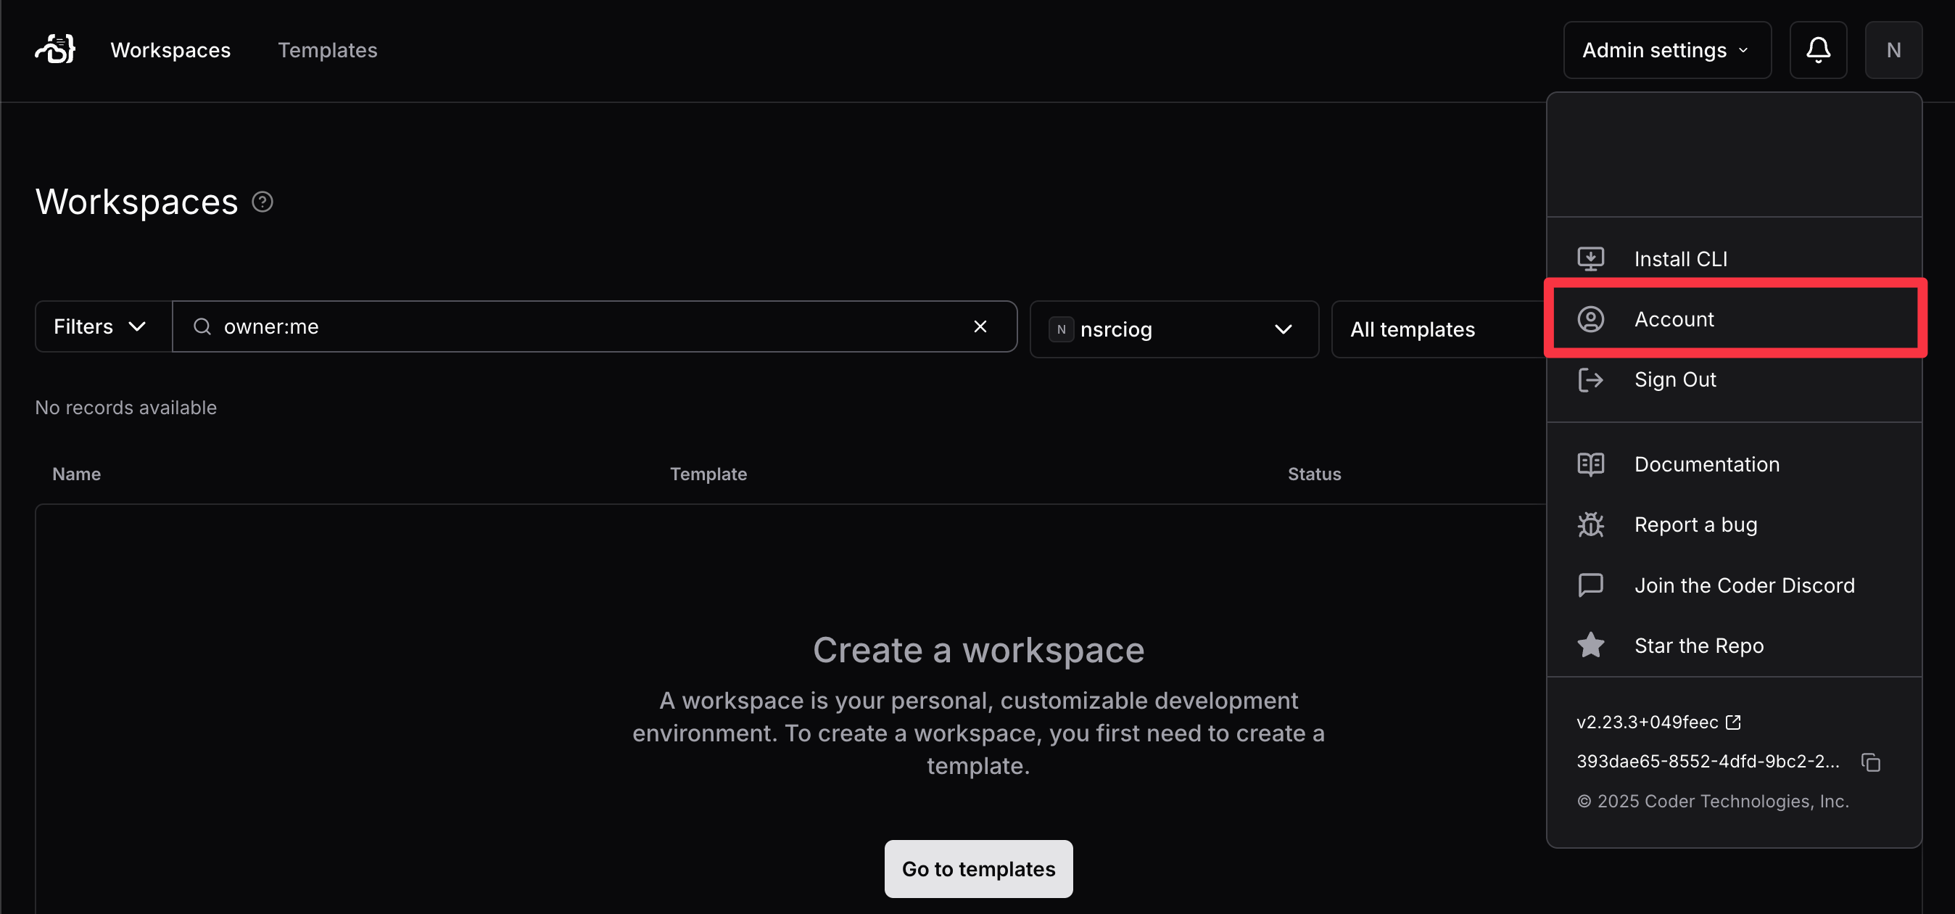Expand the Admin settings menu
The image size is (1955, 914).
(1666, 50)
